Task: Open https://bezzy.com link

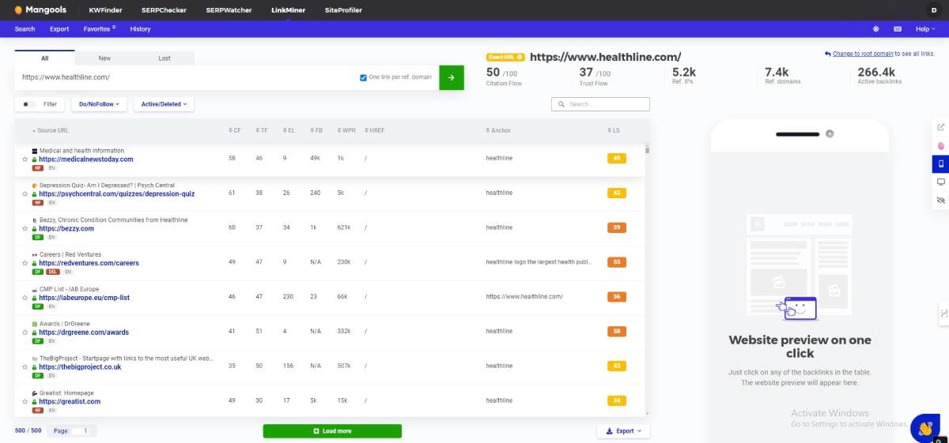Action: point(66,229)
